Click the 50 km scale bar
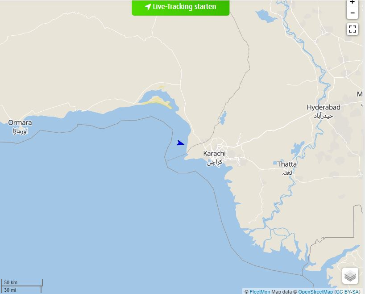 (22, 282)
